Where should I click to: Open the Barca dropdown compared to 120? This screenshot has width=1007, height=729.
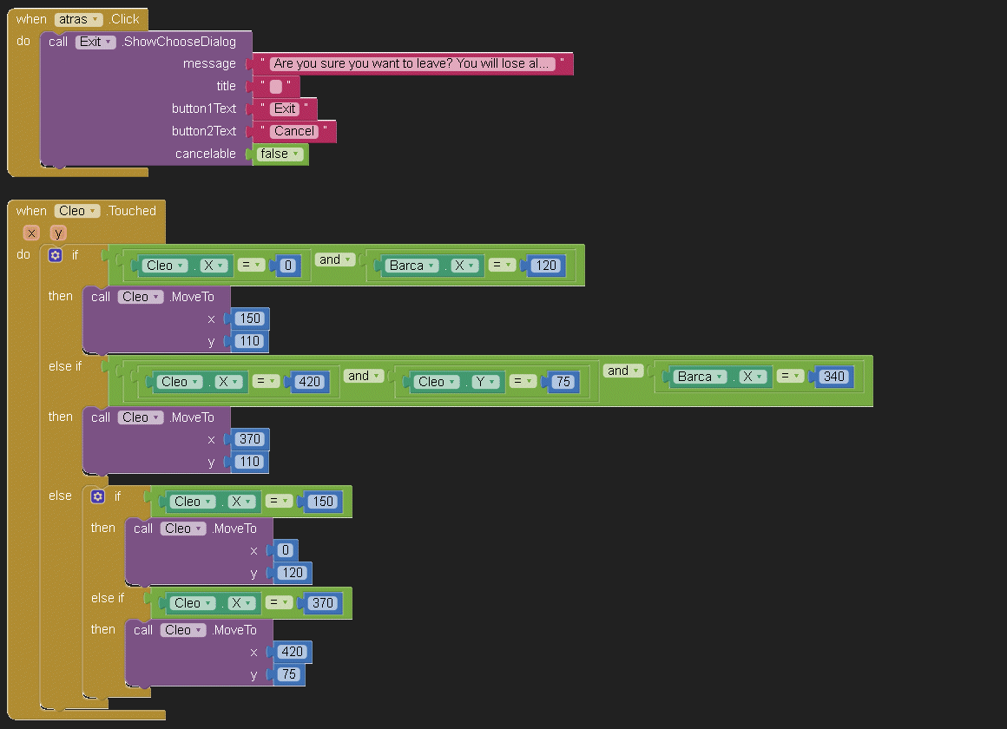[412, 266]
